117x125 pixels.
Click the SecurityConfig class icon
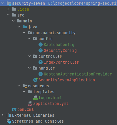click(x=41, y=50)
